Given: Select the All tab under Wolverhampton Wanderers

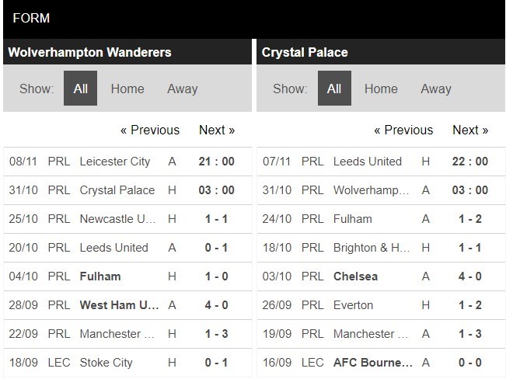Looking at the screenshot, I should click(x=80, y=89).
